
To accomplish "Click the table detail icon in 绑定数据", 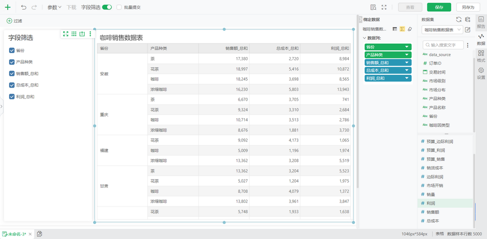I will pos(395,29).
